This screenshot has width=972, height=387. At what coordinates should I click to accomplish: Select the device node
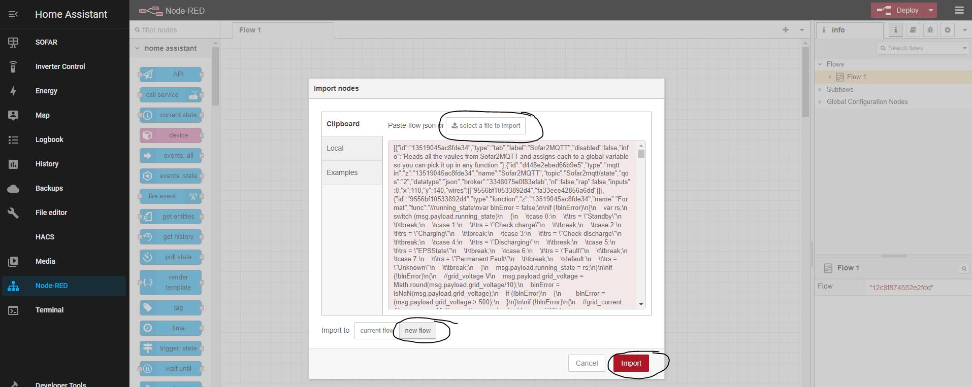pyautogui.click(x=171, y=135)
